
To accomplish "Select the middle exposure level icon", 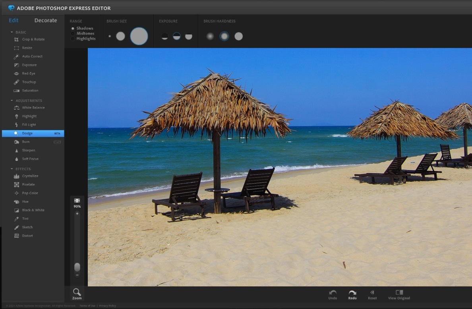I will coord(176,36).
